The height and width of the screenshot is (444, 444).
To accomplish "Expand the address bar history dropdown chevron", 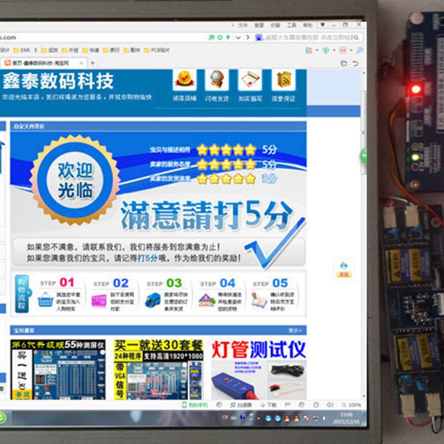I will (x=239, y=37).
